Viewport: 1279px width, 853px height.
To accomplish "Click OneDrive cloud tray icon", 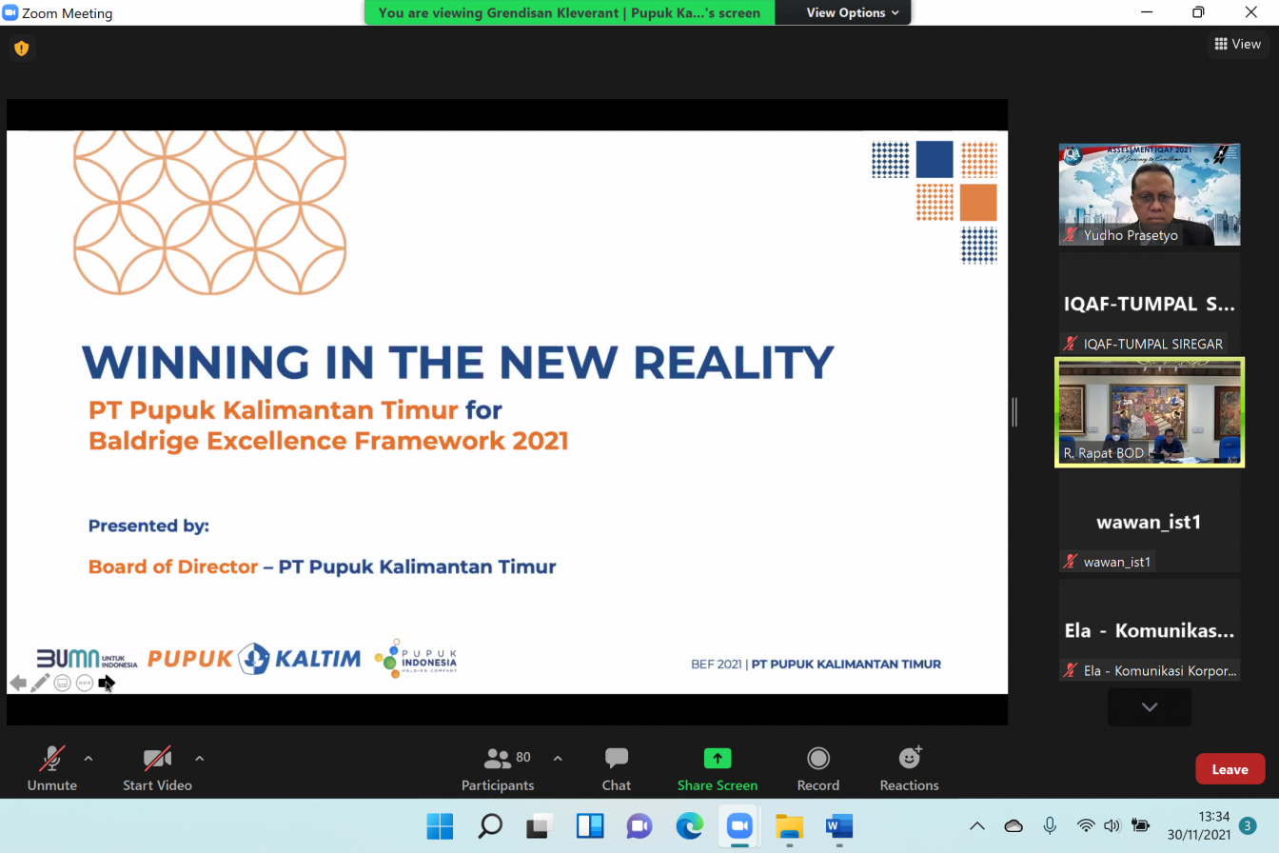I will [x=1013, y=825].
